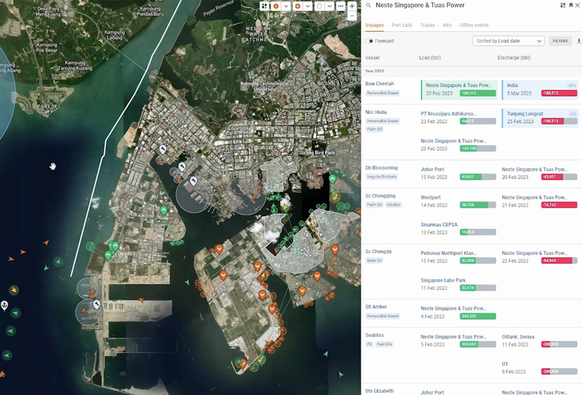Expand the second orange ring layer dropdown arrow
The image size is (582, 395).
tap(308, 6)
